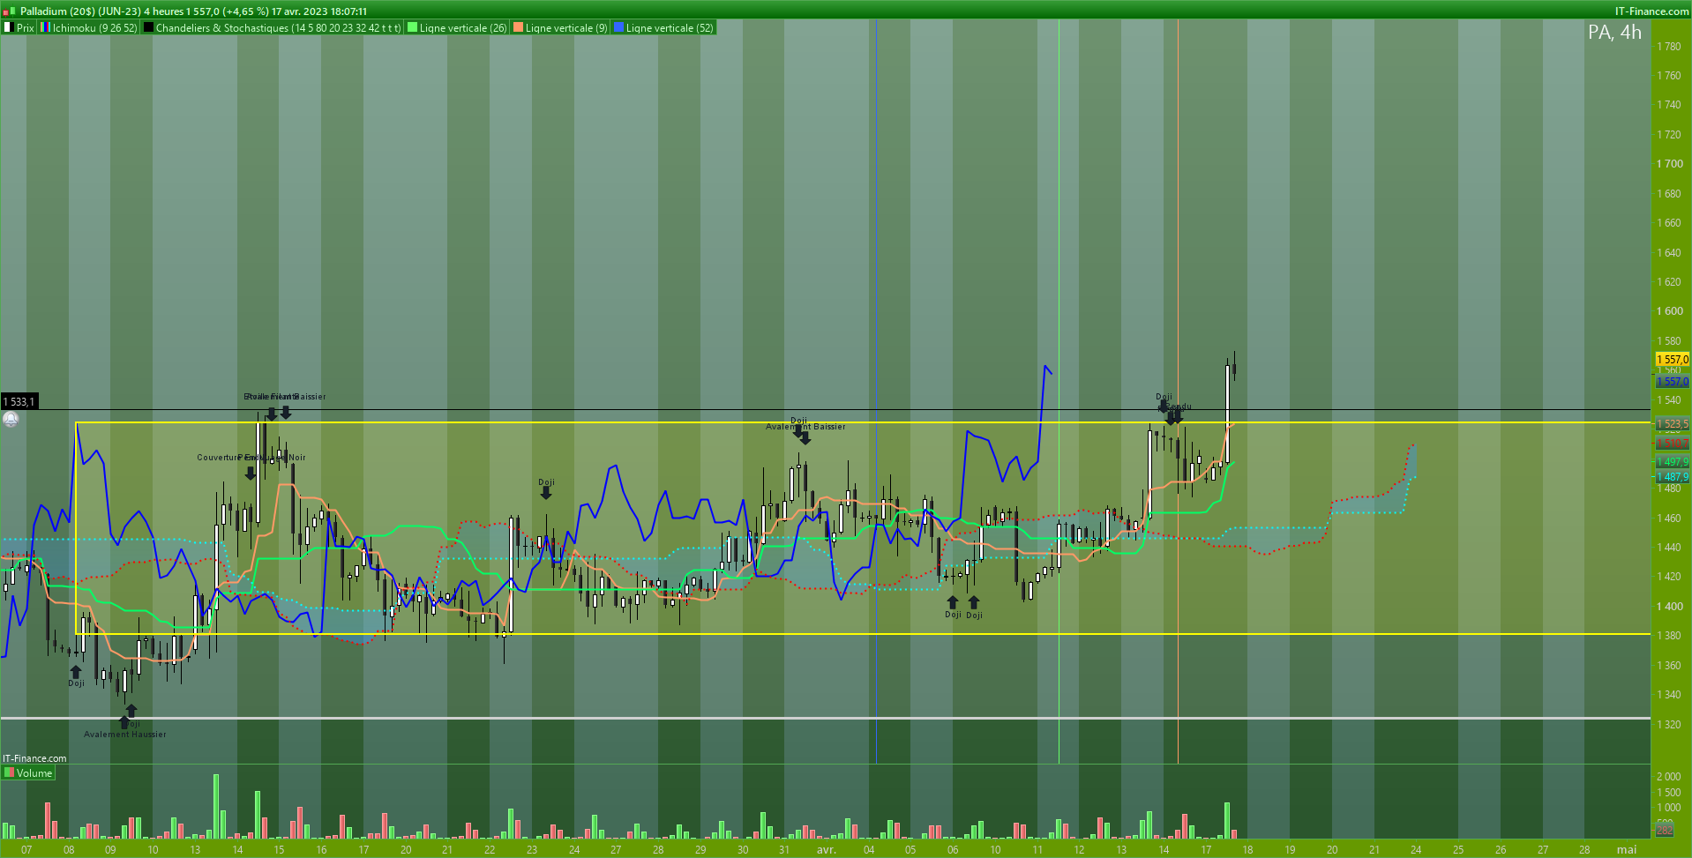Viewport: 1692px width, 858px height.
Task: Click the 'mai' month label on time axis
Action: point(1626,850)
